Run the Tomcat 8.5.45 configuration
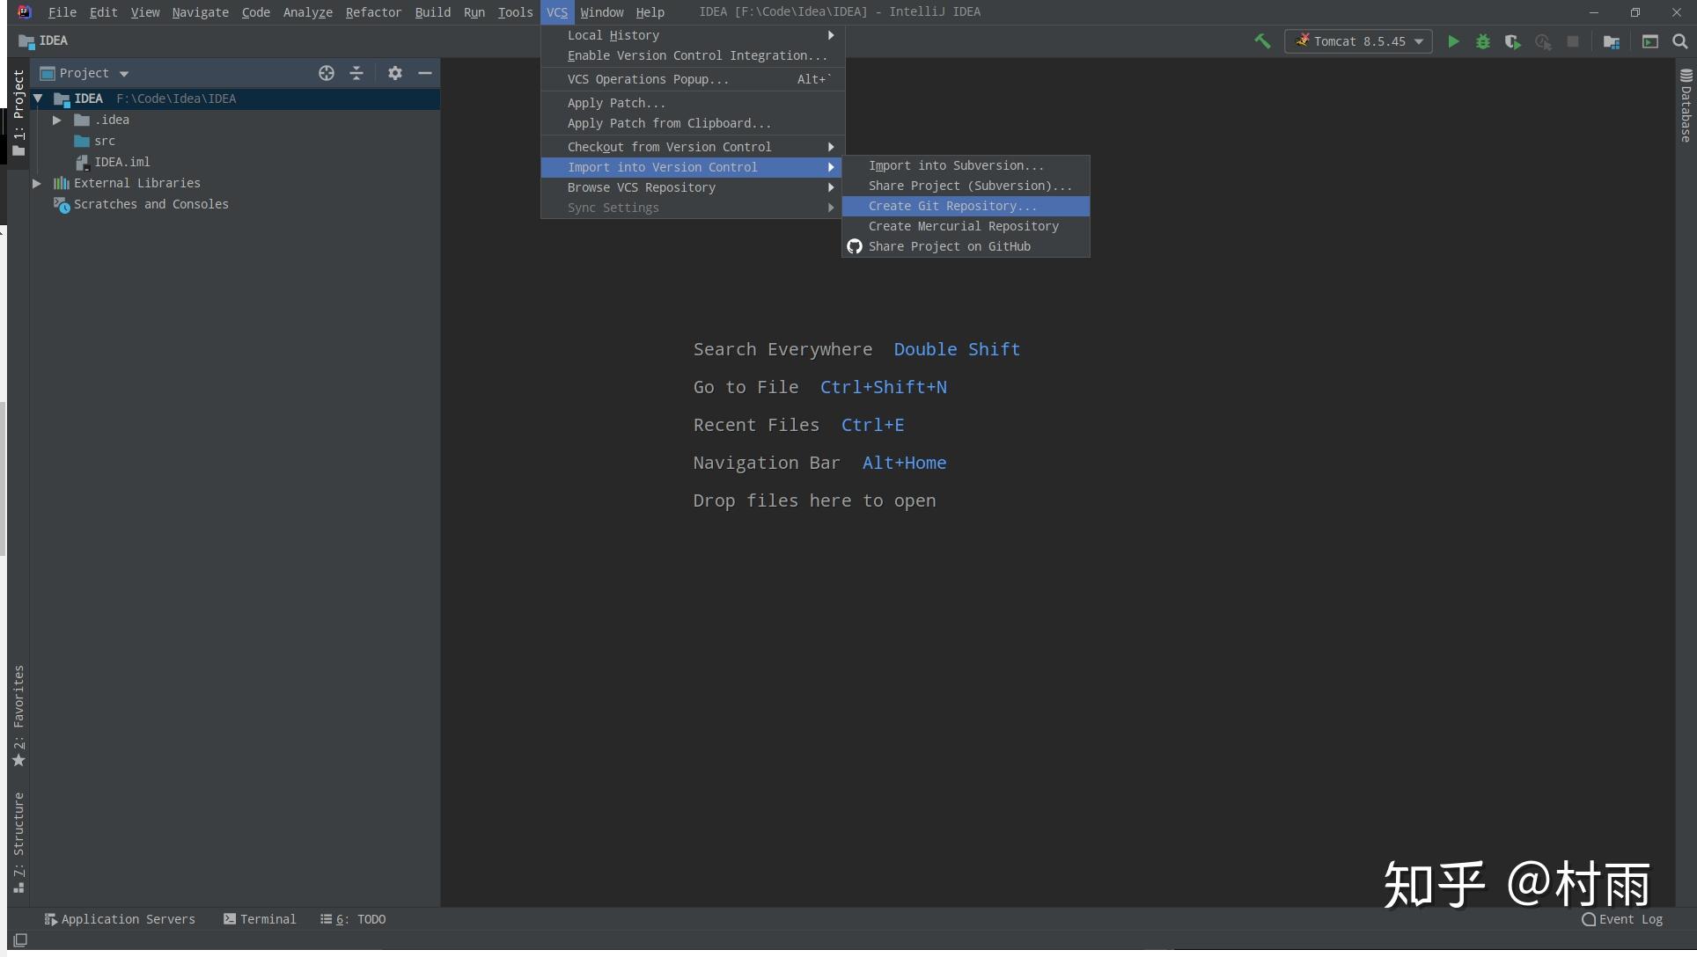Image resolution: width=1697 pixels, height=957 pixels. 1454,41
